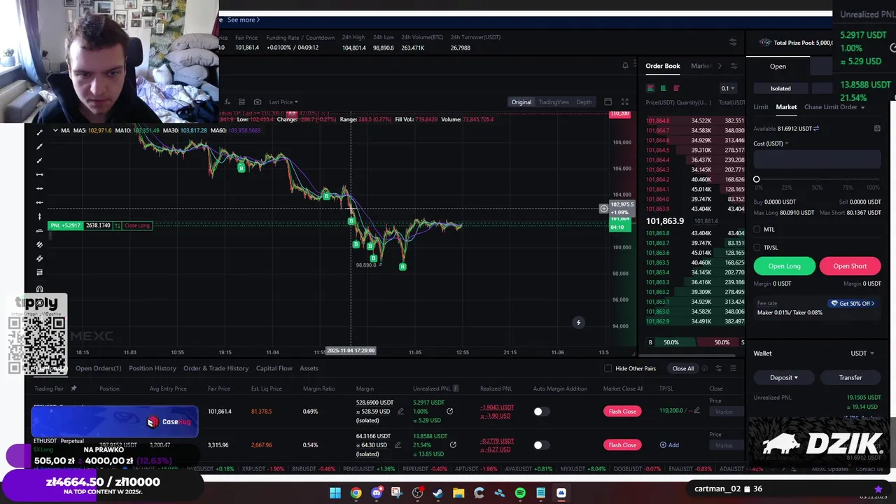Open Chase Limit Order dropdown
896x504 pixels.
coord(834,107)
